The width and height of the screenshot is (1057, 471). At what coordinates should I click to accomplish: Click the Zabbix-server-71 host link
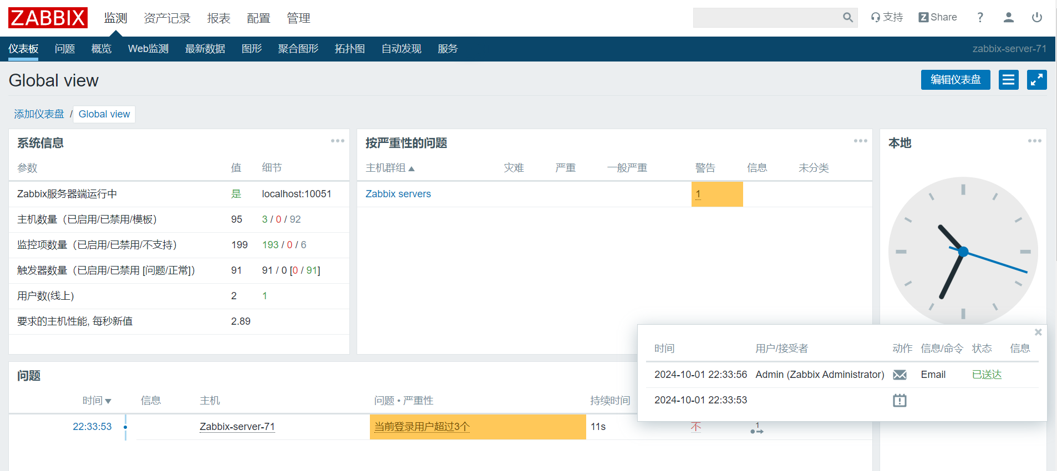coord(237,427)
